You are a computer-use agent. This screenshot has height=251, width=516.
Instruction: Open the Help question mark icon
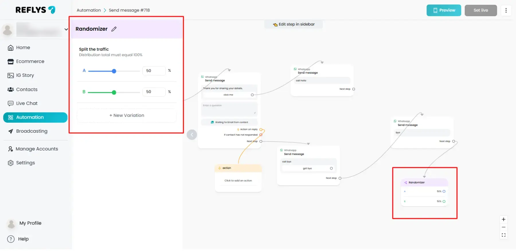tap(11, 239)
